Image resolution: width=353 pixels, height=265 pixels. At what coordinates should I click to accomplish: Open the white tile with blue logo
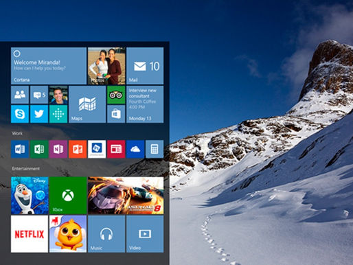[x=97, y=149]
